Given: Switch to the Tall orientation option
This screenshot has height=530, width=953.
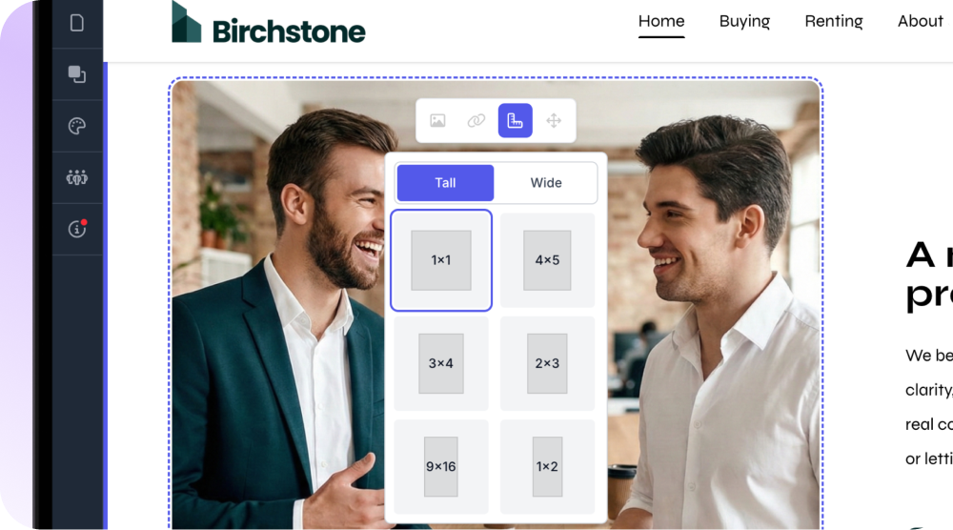Looking at the screenshot, I should [445, 183].
